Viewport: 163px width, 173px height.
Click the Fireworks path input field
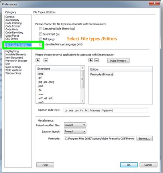click(99, 139)
